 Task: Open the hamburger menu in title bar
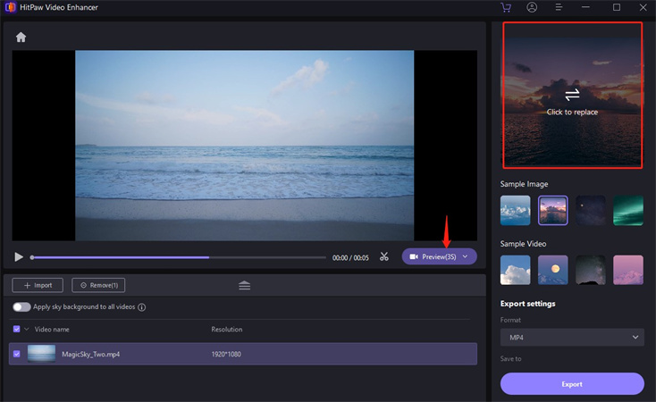[x=559, y=7]
